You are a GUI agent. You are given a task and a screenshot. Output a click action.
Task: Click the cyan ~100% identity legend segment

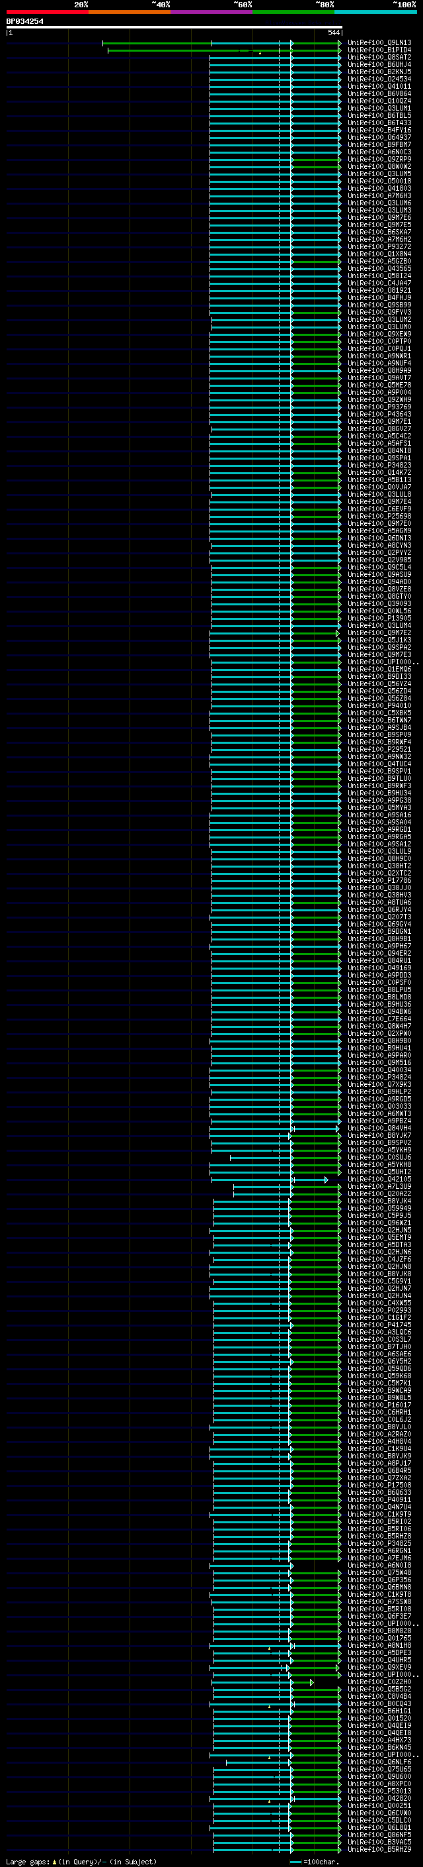tap(376, 12)
